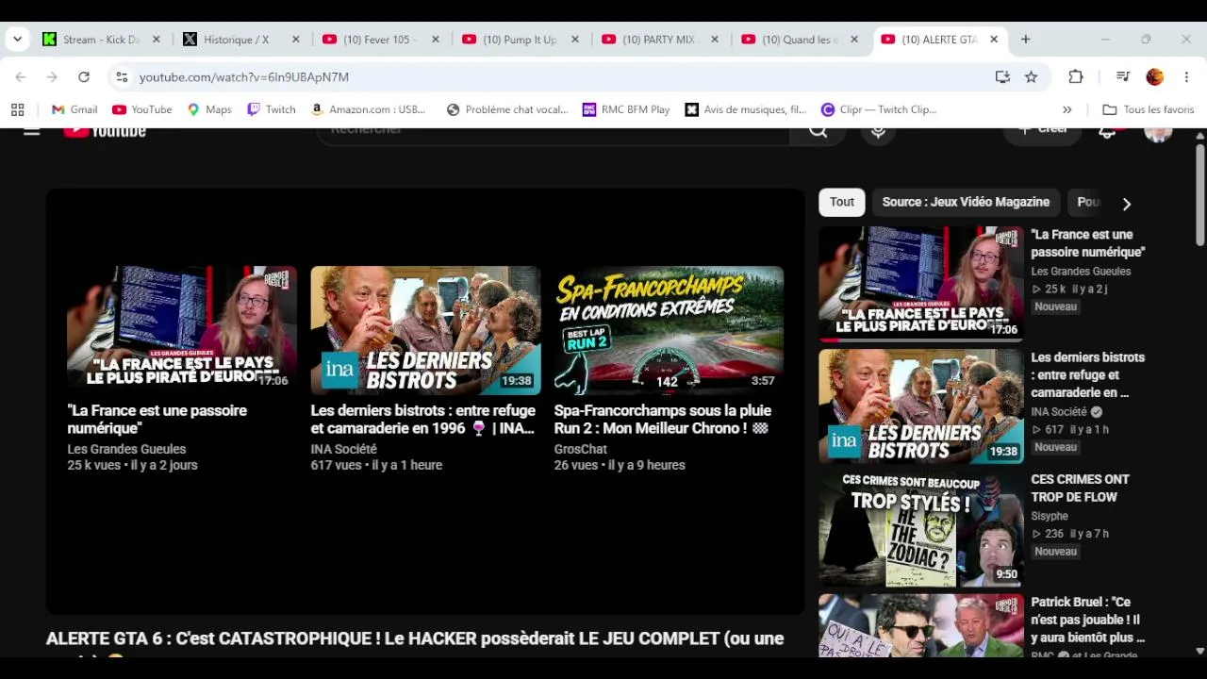Open the Tous les favoris folder
The height and width of the screenshot is (679, 1207).
(1149, 109)
